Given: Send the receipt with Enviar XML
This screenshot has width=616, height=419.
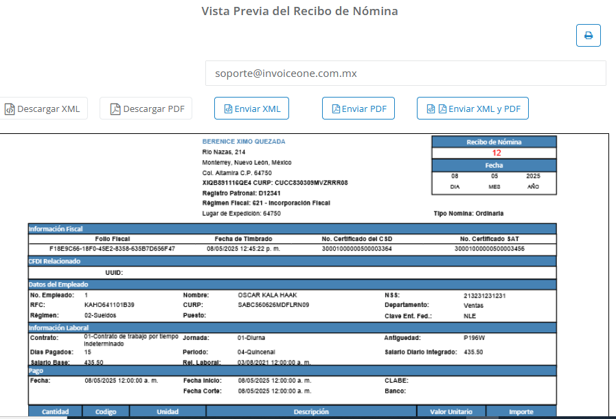Looking at the screenshot, I should [251, 109].
